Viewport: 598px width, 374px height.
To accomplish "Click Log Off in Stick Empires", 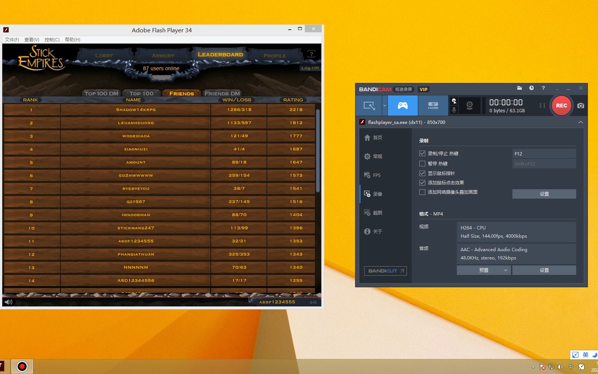I will point(310,68).
